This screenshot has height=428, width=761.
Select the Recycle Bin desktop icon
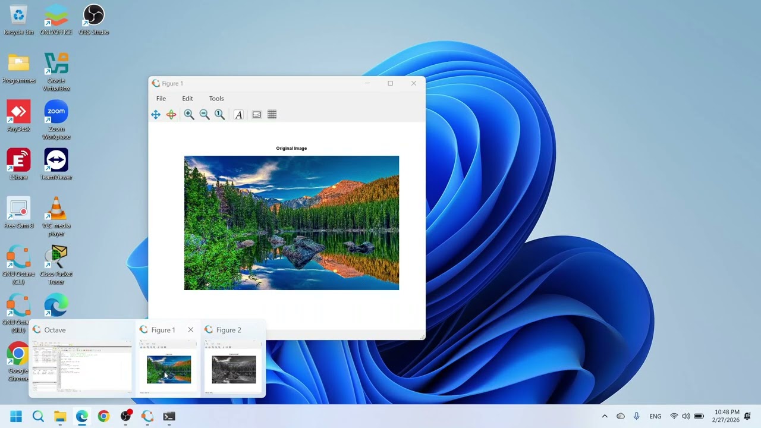coord(18,20)
